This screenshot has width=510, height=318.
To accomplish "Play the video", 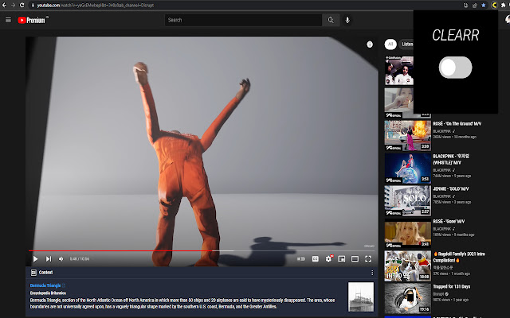I will click(x=35, y=258).
